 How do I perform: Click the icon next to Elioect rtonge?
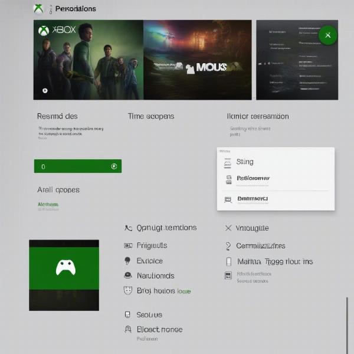128,329
